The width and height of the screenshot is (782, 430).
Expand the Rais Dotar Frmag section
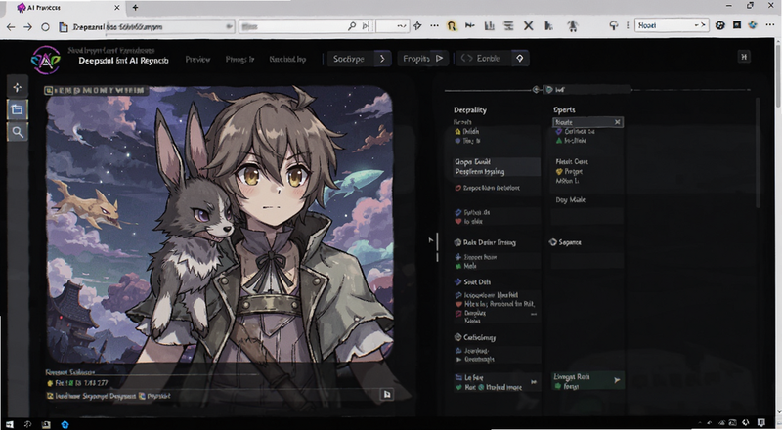click(485, 242)
